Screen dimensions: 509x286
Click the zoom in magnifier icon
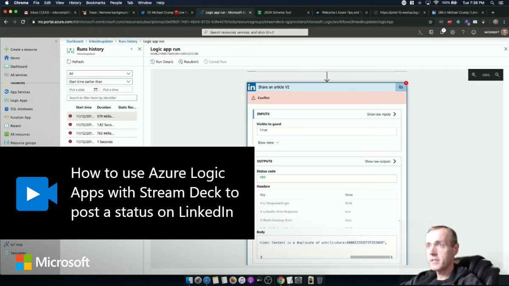point(475,75)
